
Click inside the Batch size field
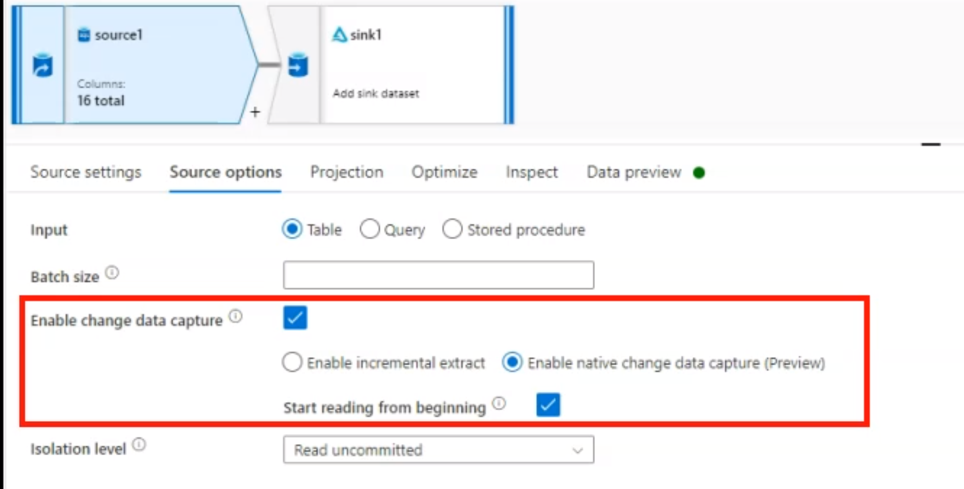point(438,275)
